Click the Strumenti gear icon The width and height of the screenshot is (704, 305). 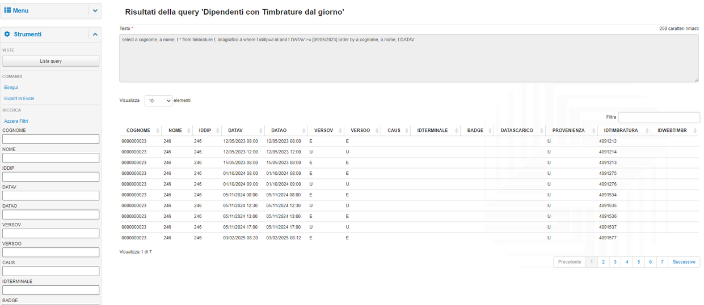[x=7, y=35]
